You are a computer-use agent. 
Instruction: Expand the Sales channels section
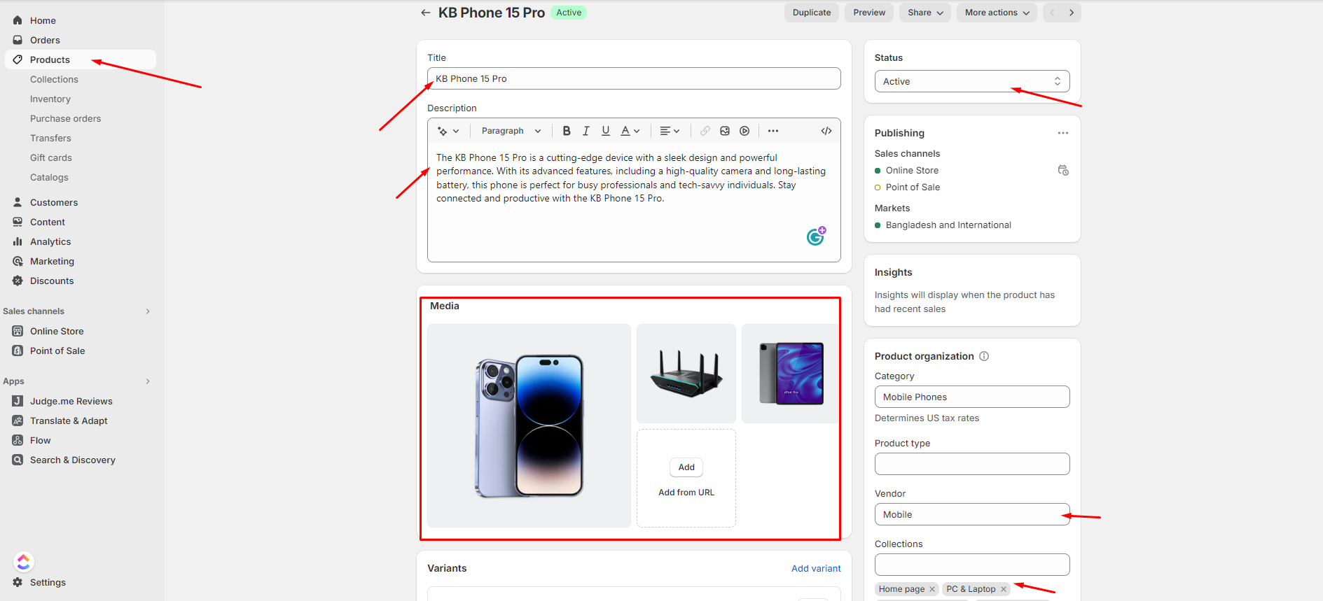click(148, 311)
